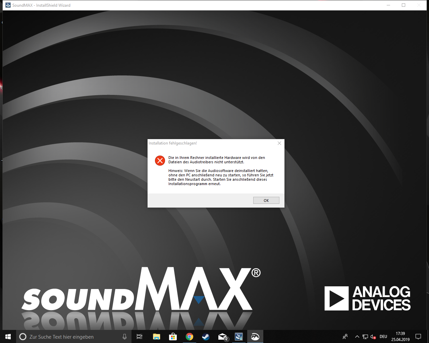Open the Action Center notifications icon
The height and width of the screenshot is (343, 429).
pyautogui.click(x=418, y=337)
